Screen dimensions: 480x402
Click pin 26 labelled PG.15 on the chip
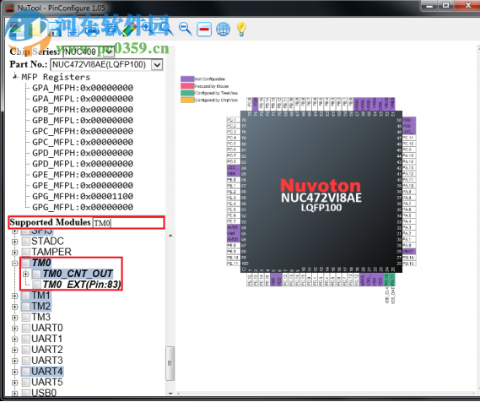(409, 263)
